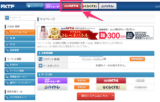Click the アカウント情報 person icon
The image size is (160, 102).
pos(41,59)
